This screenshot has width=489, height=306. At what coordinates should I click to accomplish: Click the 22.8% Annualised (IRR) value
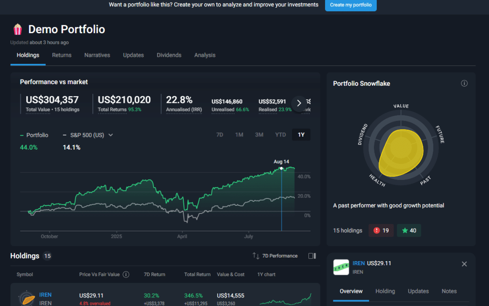click(179, 100)
